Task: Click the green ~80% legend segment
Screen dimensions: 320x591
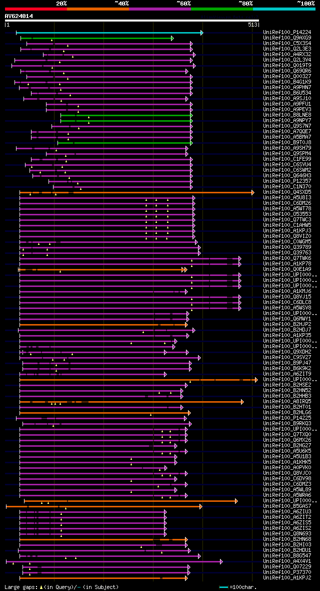Action: [x=222, y=9]
